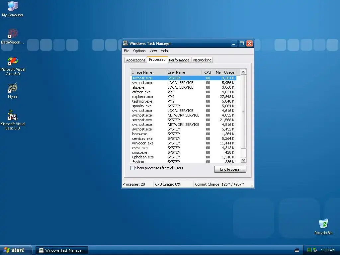Click the green CPU usage tray icon

pos(309,250)
